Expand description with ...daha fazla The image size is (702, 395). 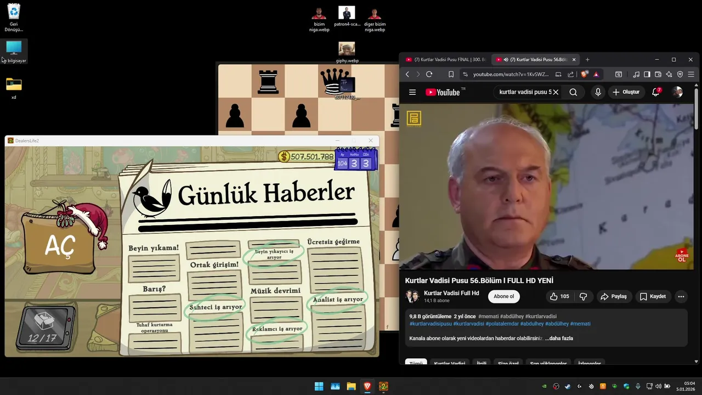559,338
